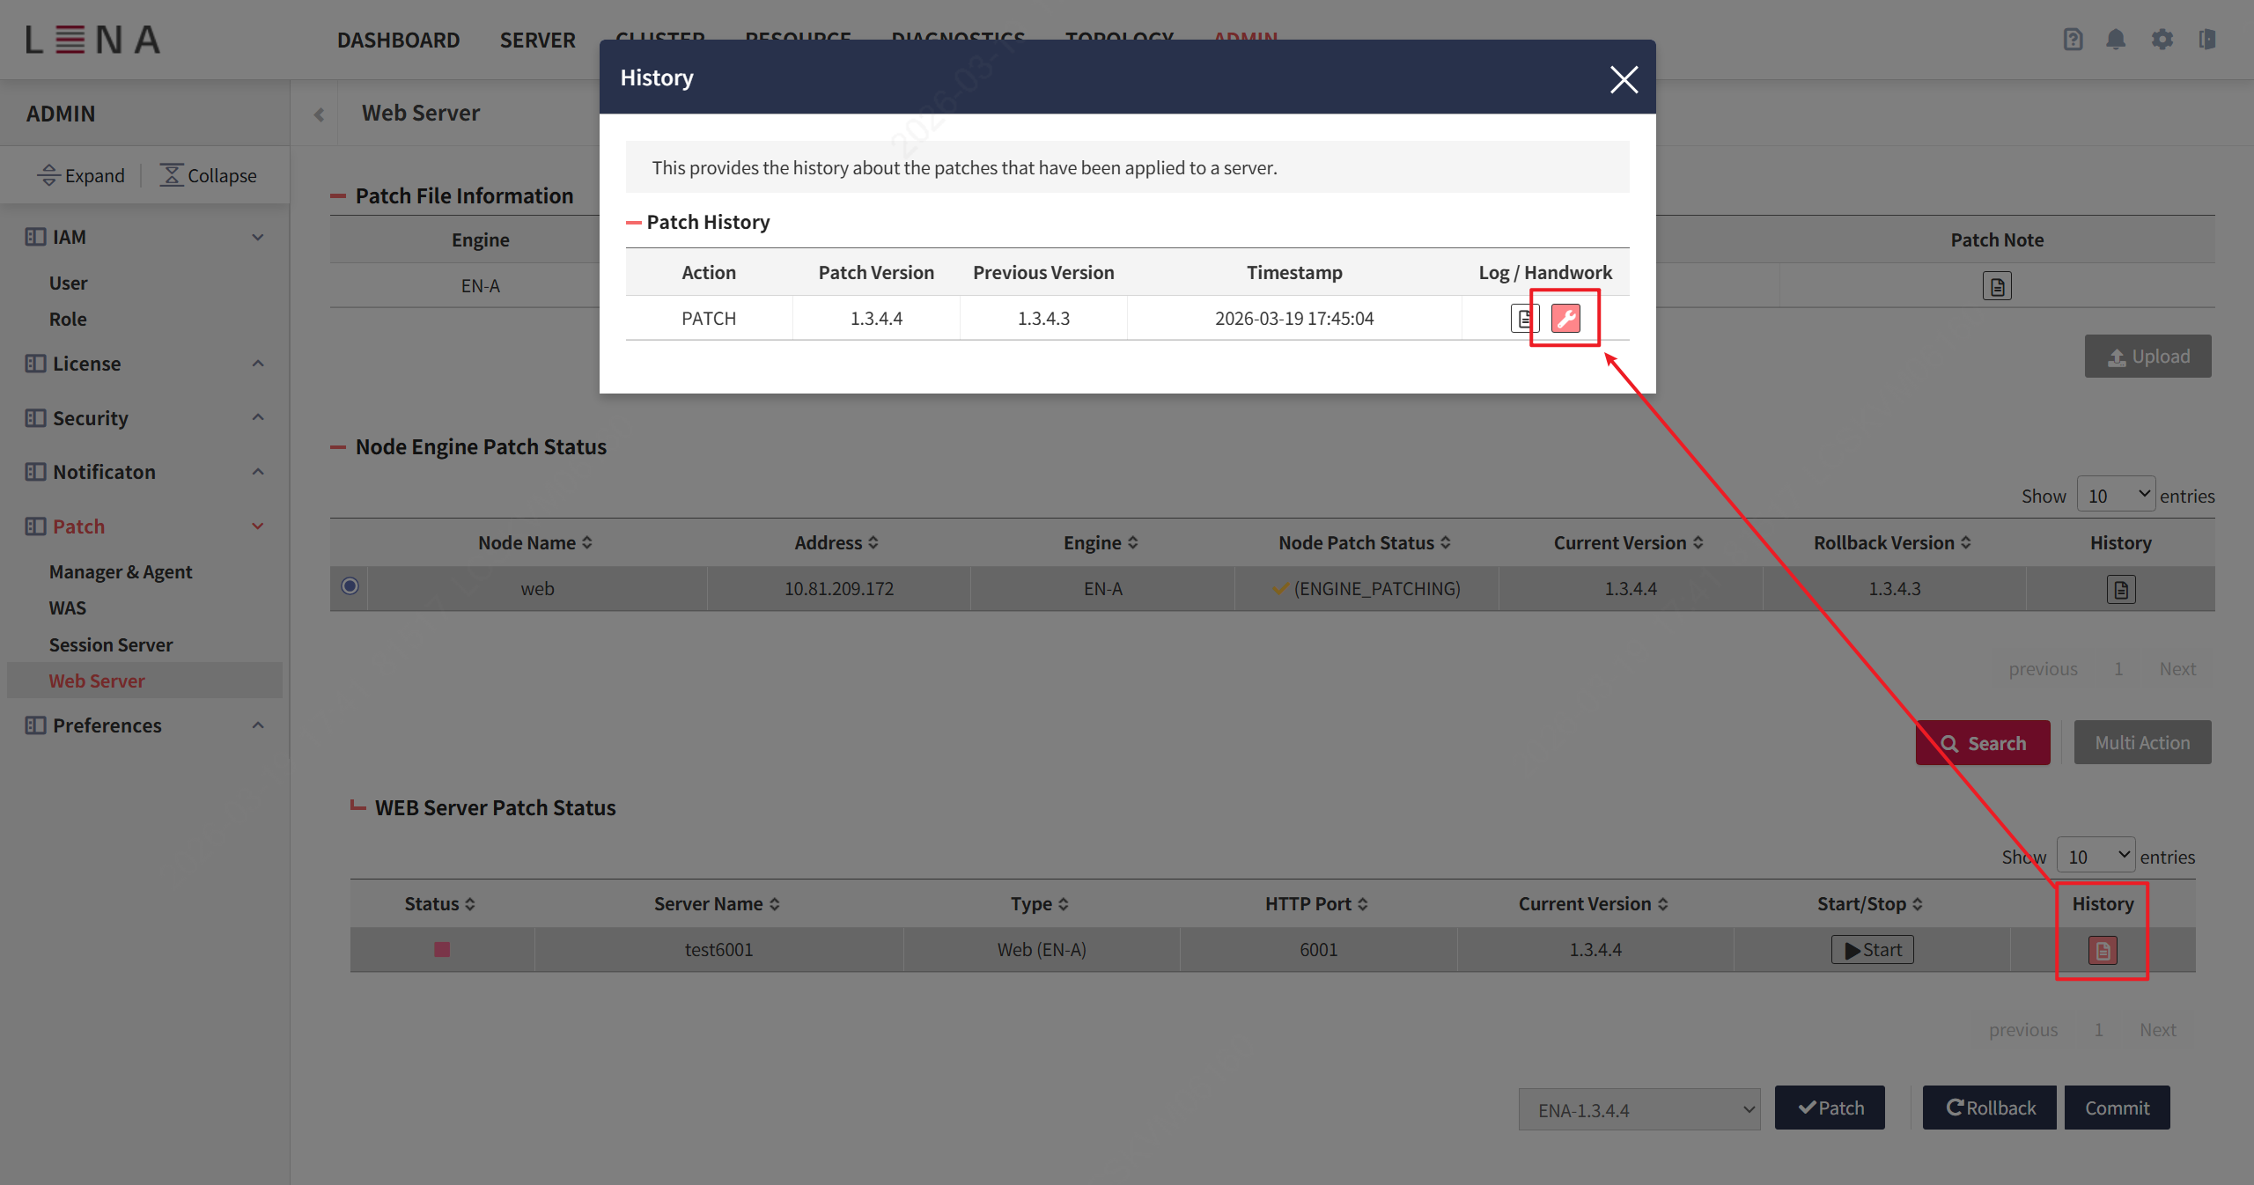This screenshot has height=1185, width=2254.
Task: Click Expand all in sidebar
Action: [81, 175]
